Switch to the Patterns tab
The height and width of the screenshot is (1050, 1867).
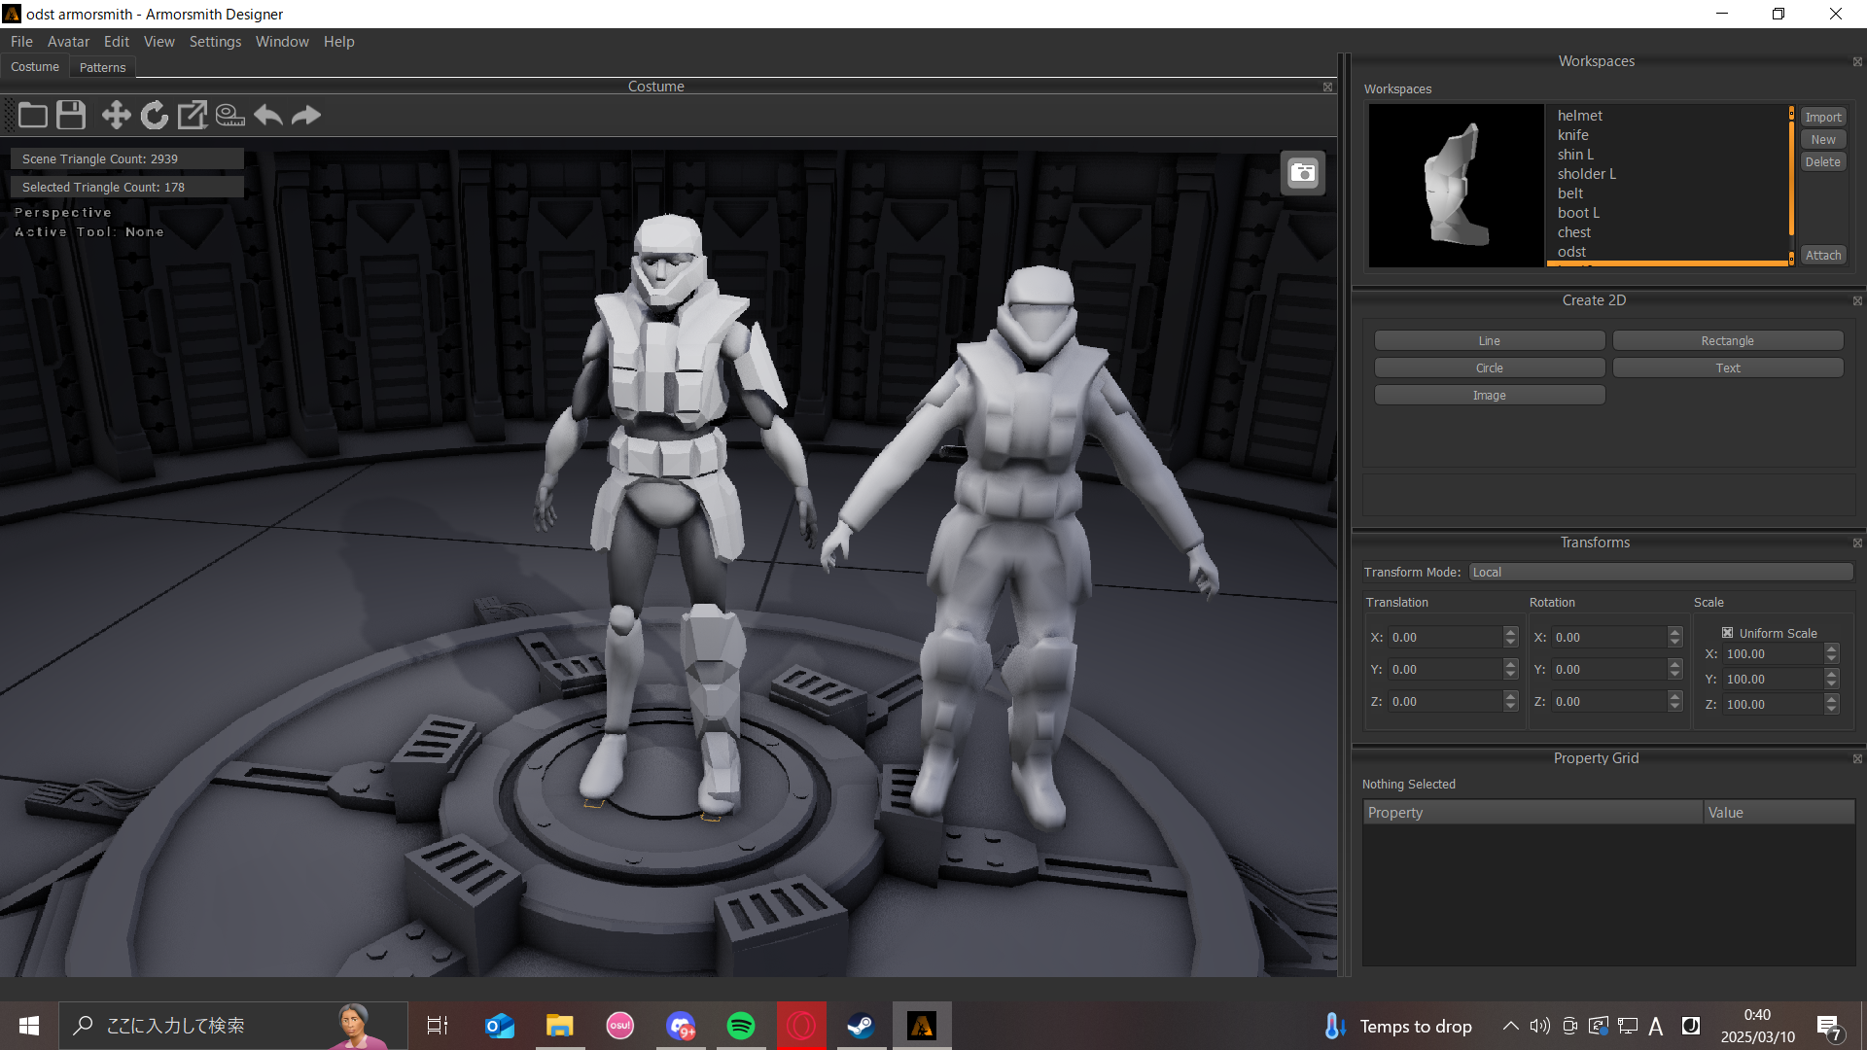pyautogui.click(x=102, y=68)
